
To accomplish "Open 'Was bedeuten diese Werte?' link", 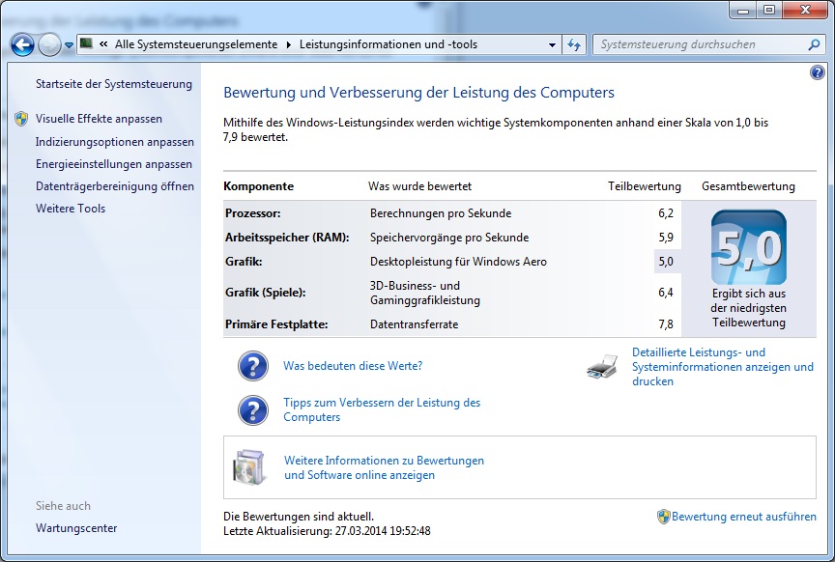I will click(x=353, y=366).
